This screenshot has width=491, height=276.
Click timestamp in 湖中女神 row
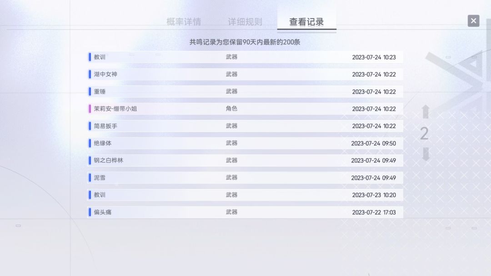pyautogui.click(x=374, y=74)
